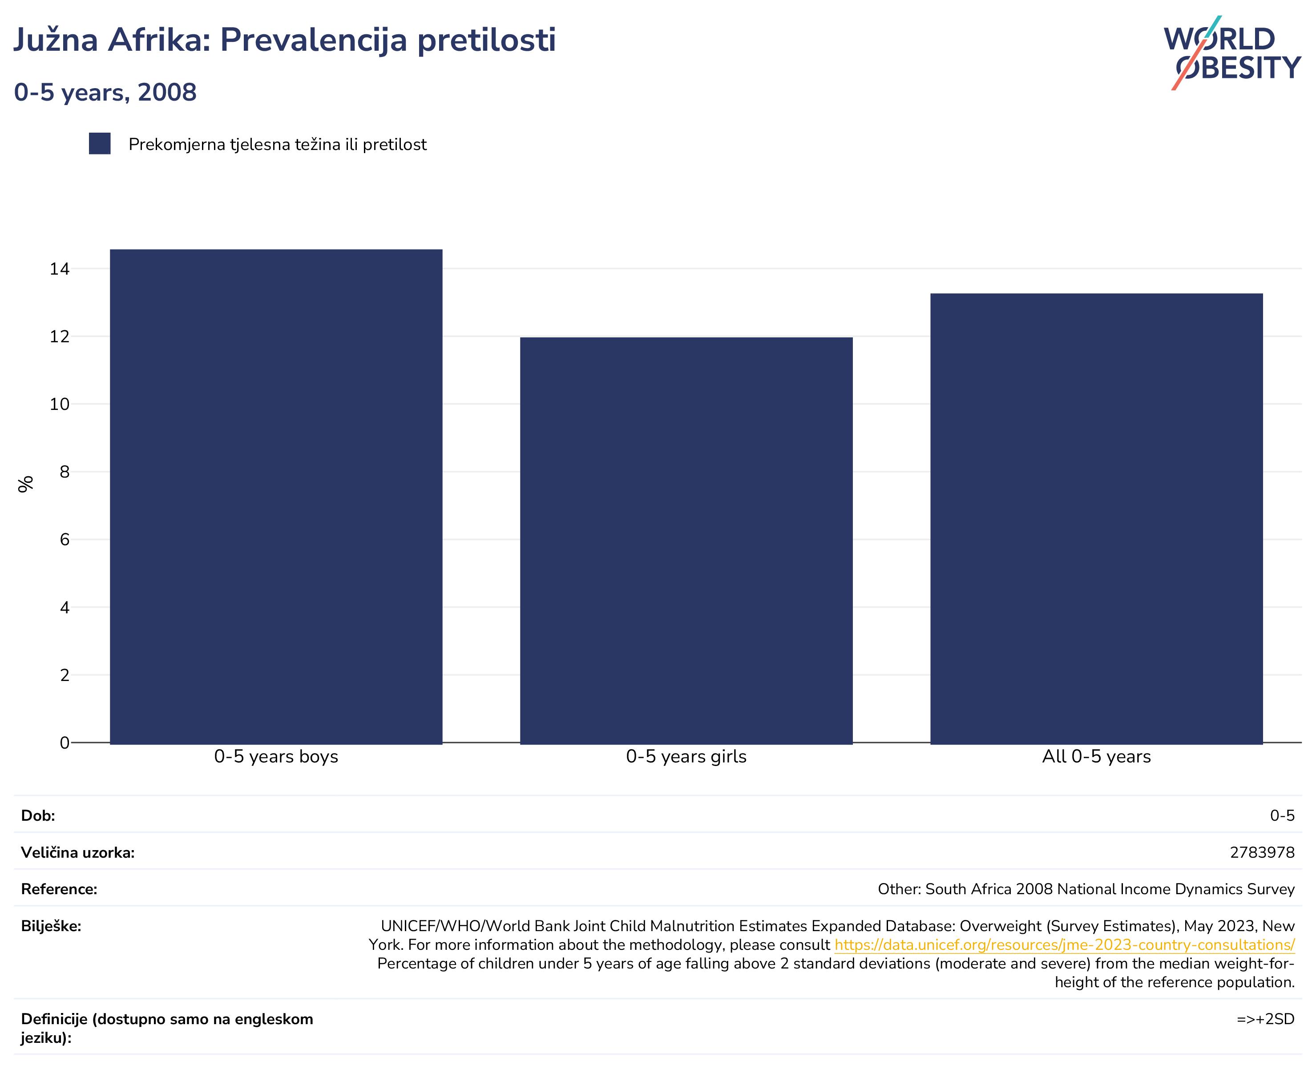Click the World Obesity logo
Viewport: 1316px width, 1078px height.
click(1231, 53)
